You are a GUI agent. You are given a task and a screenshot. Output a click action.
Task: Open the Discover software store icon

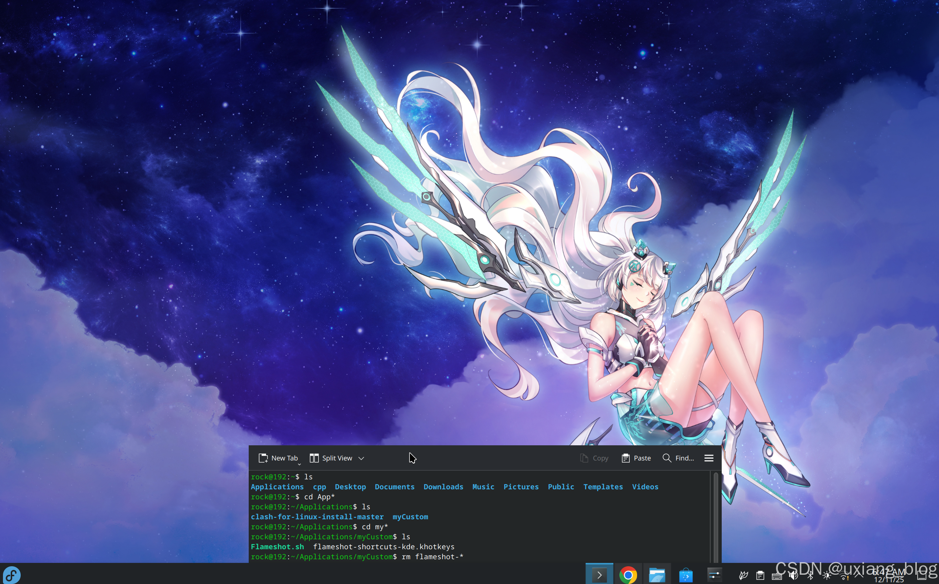(x=686, y=575)
